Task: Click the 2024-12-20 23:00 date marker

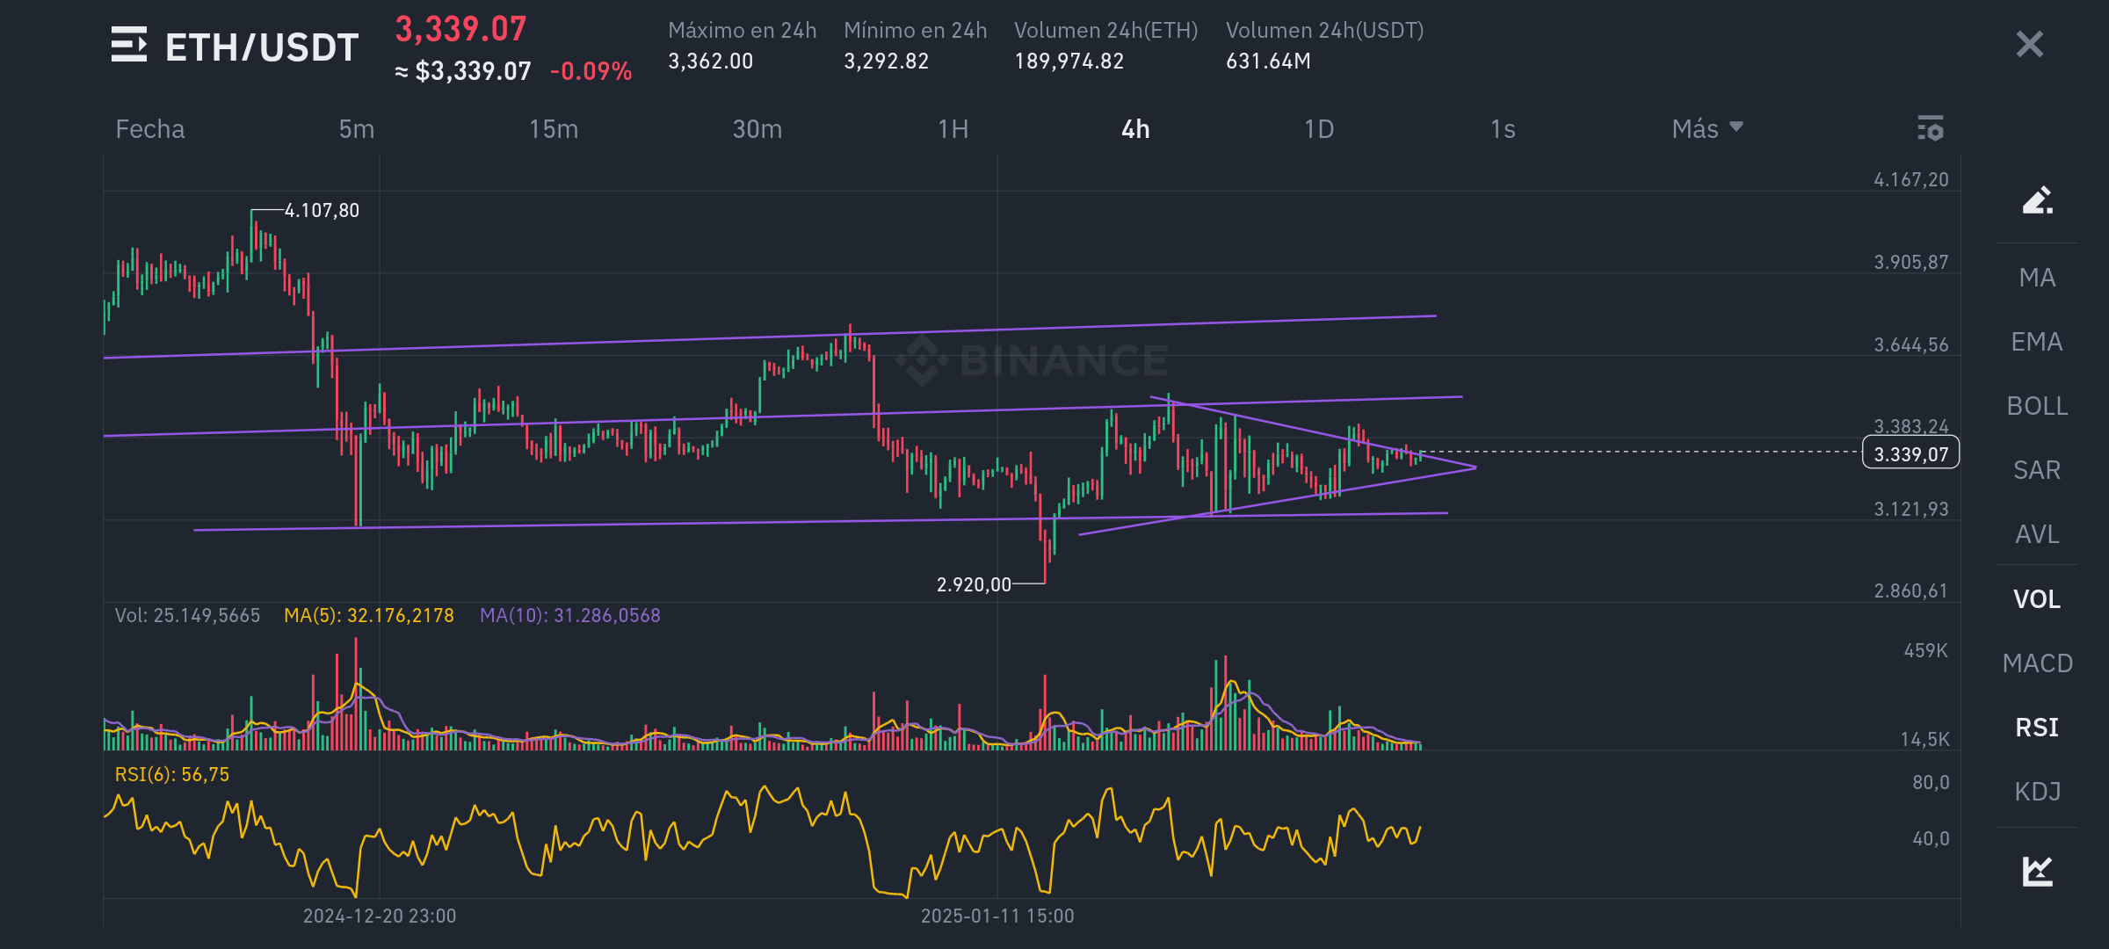Action: coord(380,916)
